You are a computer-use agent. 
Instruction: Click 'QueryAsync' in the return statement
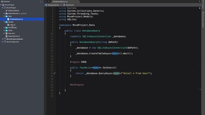pyautogui.click(x=105, y=73)
